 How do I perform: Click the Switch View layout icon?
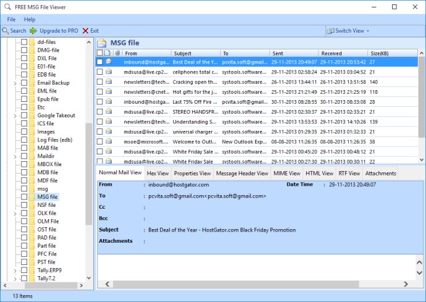[x=330, y=31]
